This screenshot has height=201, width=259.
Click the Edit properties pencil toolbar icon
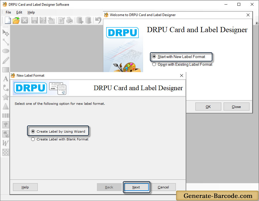(61, 20)
